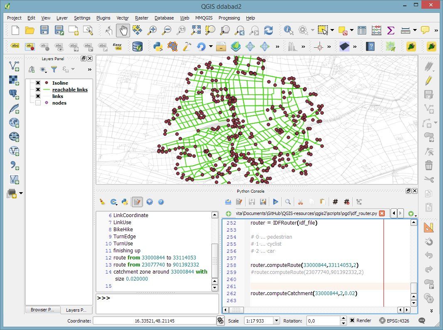Click the Add Vector Layer icon
This screenshot has width=443, height=330.
pos(14,66)
